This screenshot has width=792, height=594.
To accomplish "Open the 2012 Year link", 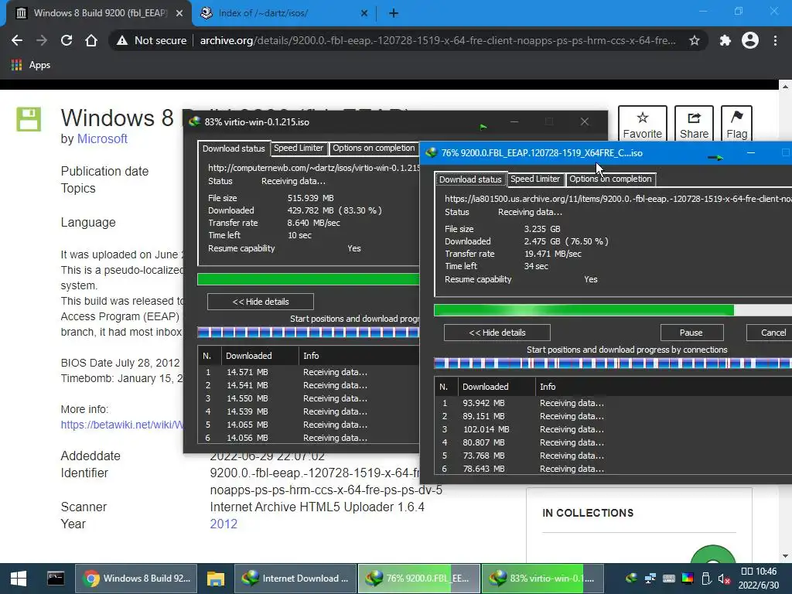I will point(224,524).
